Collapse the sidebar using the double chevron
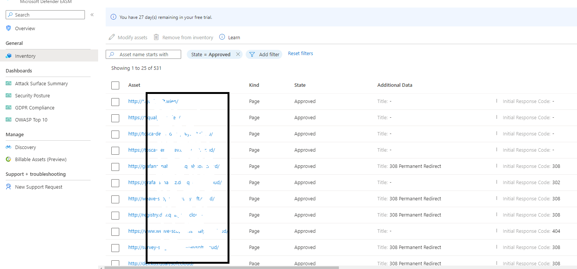Viewport: 577px width, 269px height. point(92,15)
